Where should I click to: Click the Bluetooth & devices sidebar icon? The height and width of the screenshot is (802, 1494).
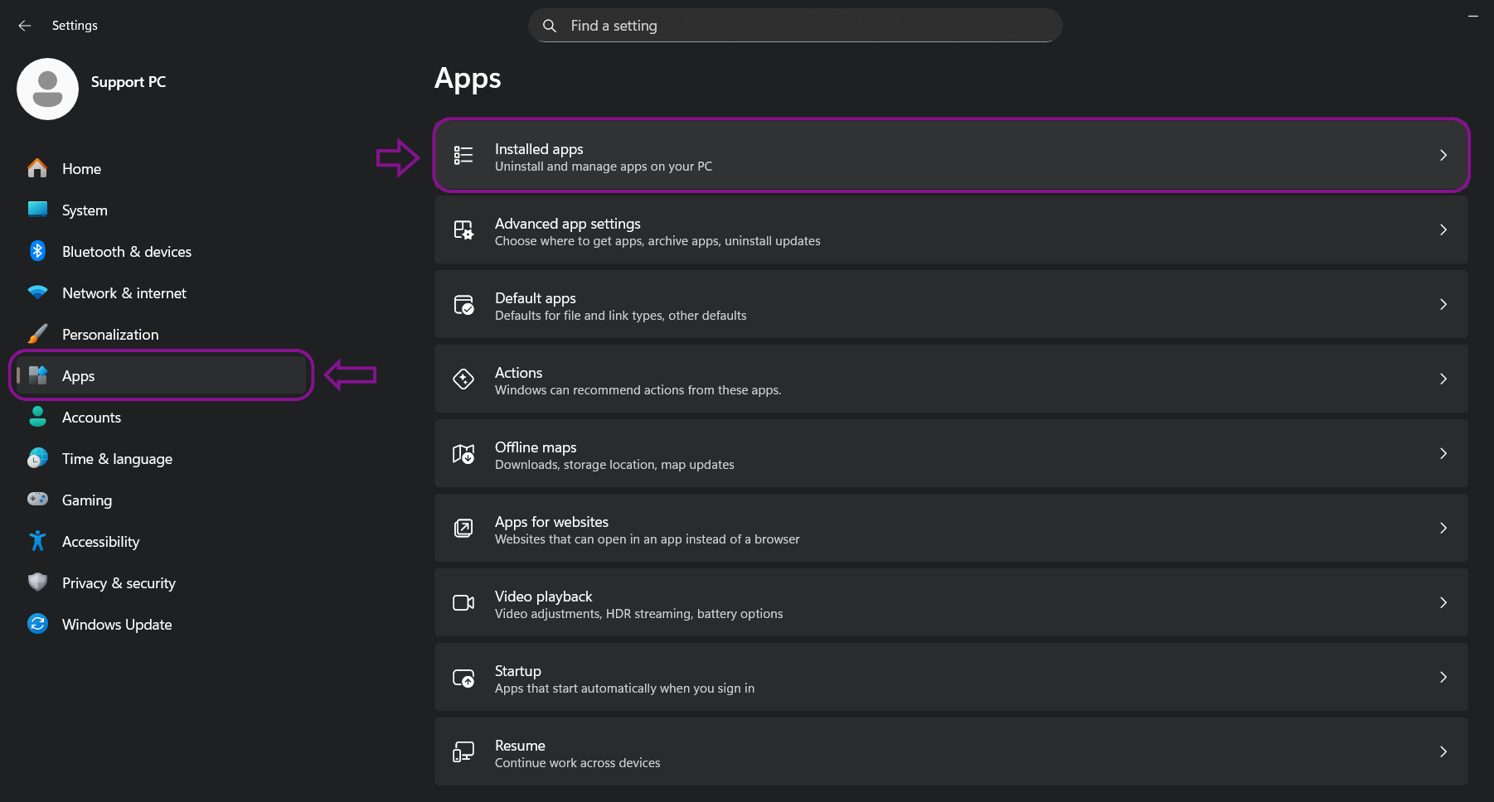coord(37,251)
